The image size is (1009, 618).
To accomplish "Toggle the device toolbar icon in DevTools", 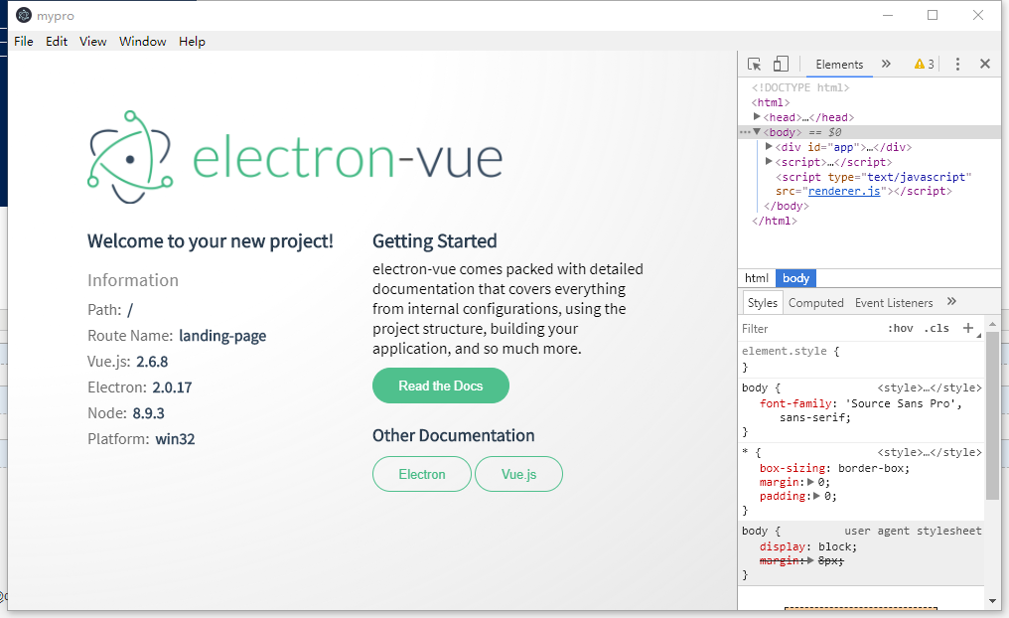I will [781, 64].
